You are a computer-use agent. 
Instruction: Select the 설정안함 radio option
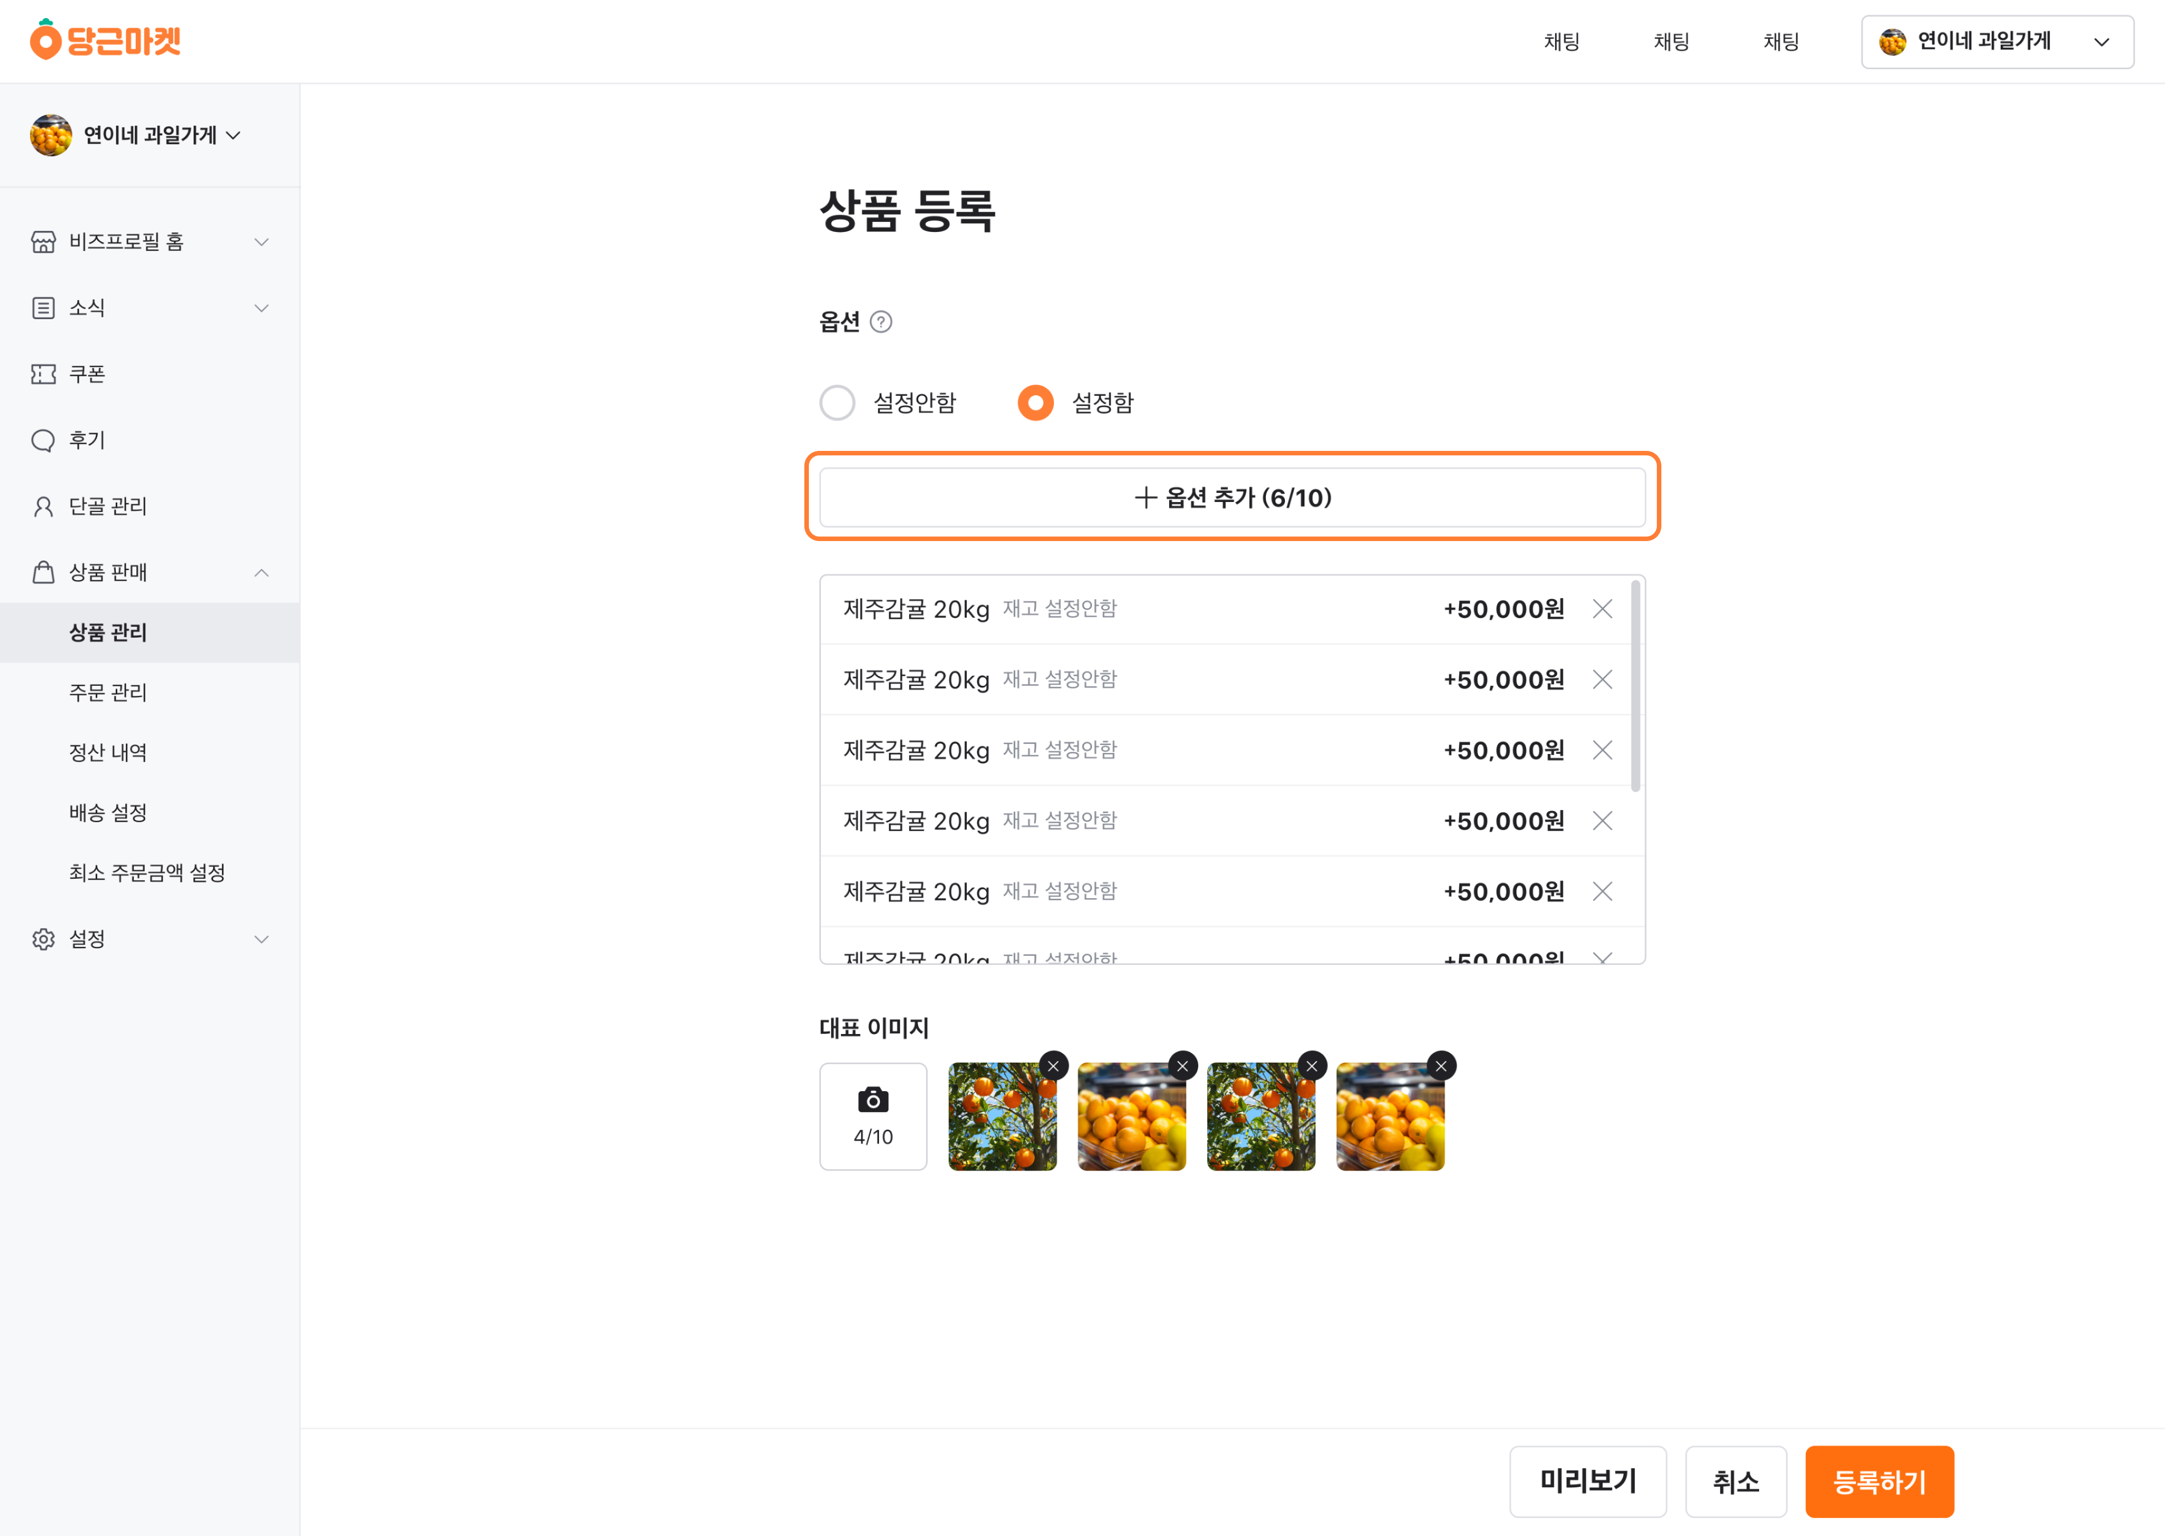pyautogui.click(x=837, y=403)
